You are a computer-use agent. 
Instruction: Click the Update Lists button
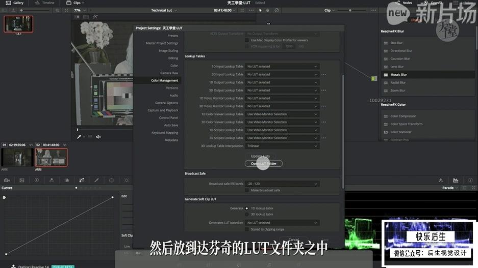(260, 156)
